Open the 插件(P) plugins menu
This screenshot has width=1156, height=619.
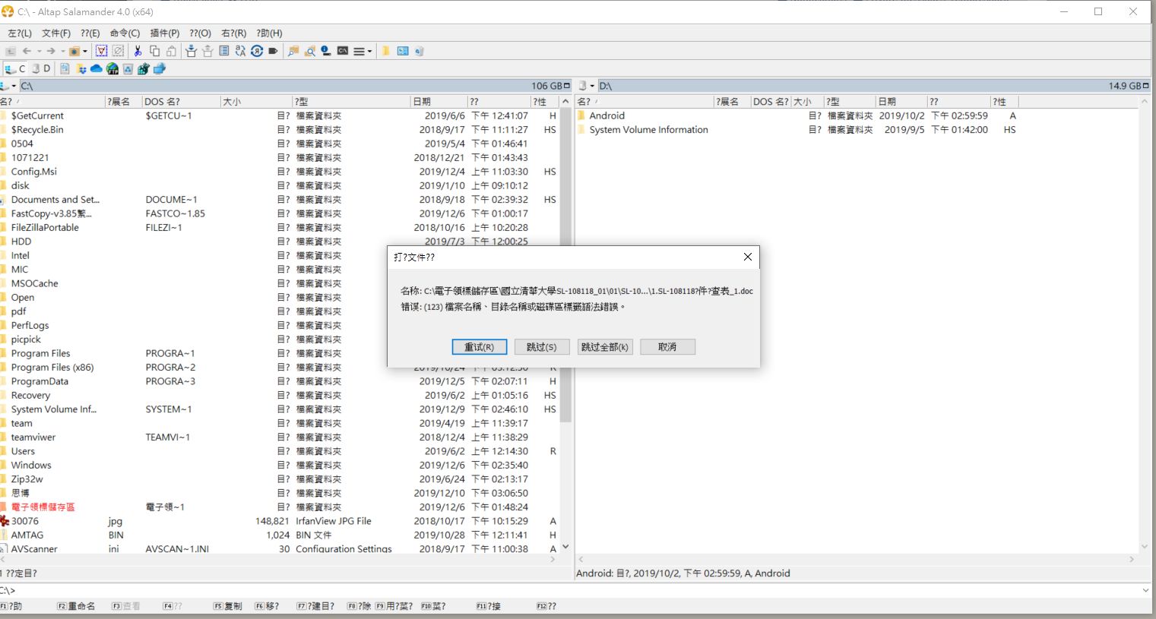tap(165, 33)
